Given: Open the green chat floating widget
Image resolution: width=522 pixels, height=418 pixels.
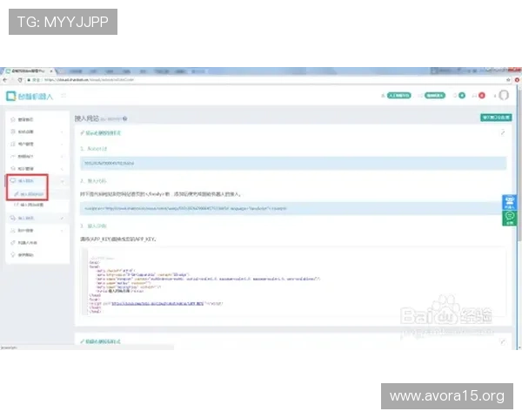Looking at the screenshot, I should (509, 218).
